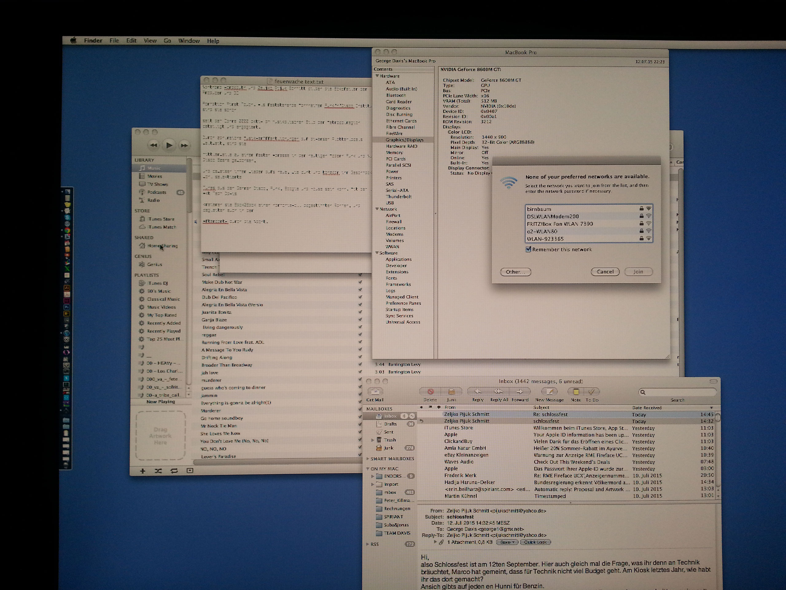Click the Junk toolbar icon in Mail
786x590 pixels.
[451, 391]
